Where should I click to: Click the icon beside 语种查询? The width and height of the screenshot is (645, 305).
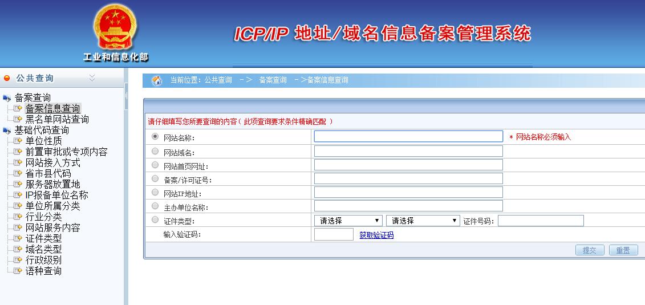pos(18,271)
